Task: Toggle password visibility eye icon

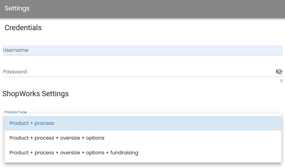Action: click(x=279, y=72)
